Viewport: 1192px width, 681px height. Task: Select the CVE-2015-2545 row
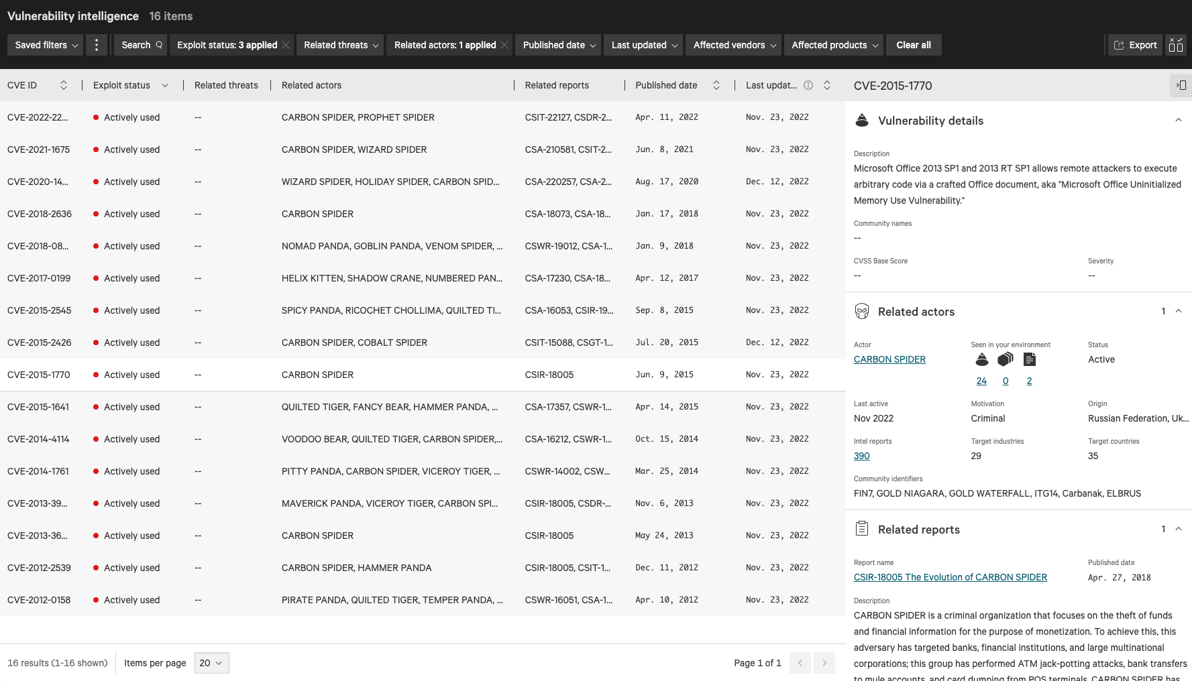coord(423,310)
